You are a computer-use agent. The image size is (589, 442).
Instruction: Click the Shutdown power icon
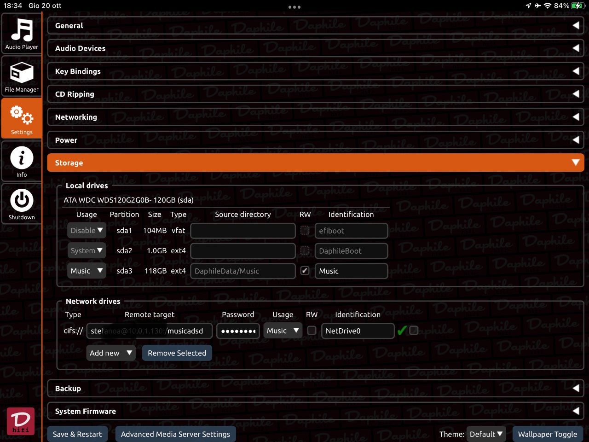point(22,200)
